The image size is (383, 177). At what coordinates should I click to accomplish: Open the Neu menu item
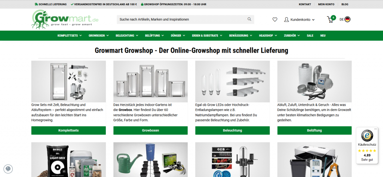pos(323,35)
